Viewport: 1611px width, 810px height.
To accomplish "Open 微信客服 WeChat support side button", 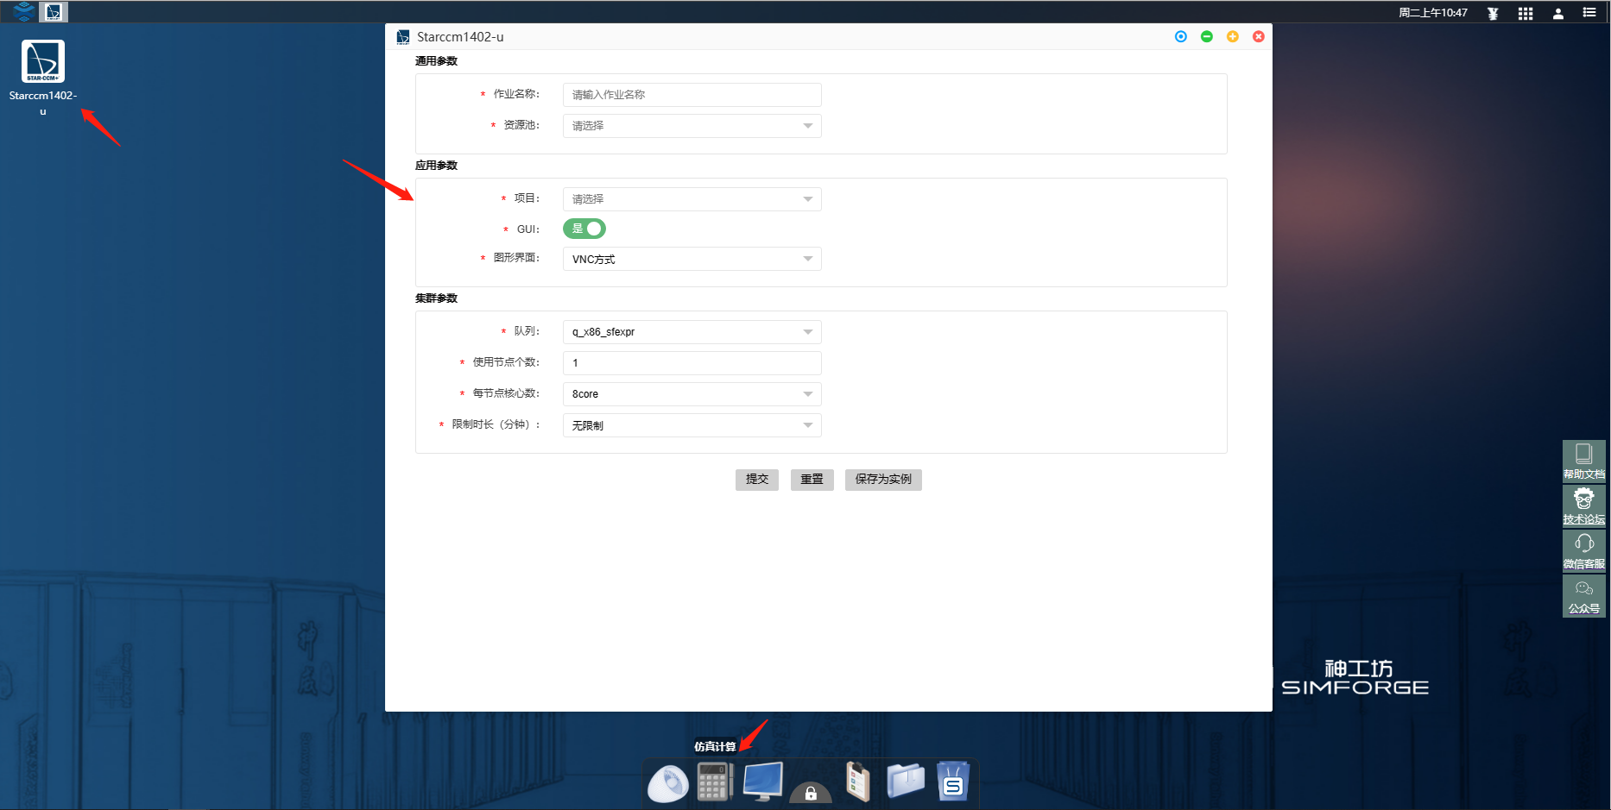I will pos(1584,551).
